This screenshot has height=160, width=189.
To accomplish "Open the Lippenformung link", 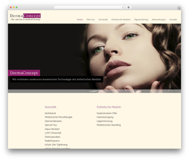I will [x=104, y=121].
